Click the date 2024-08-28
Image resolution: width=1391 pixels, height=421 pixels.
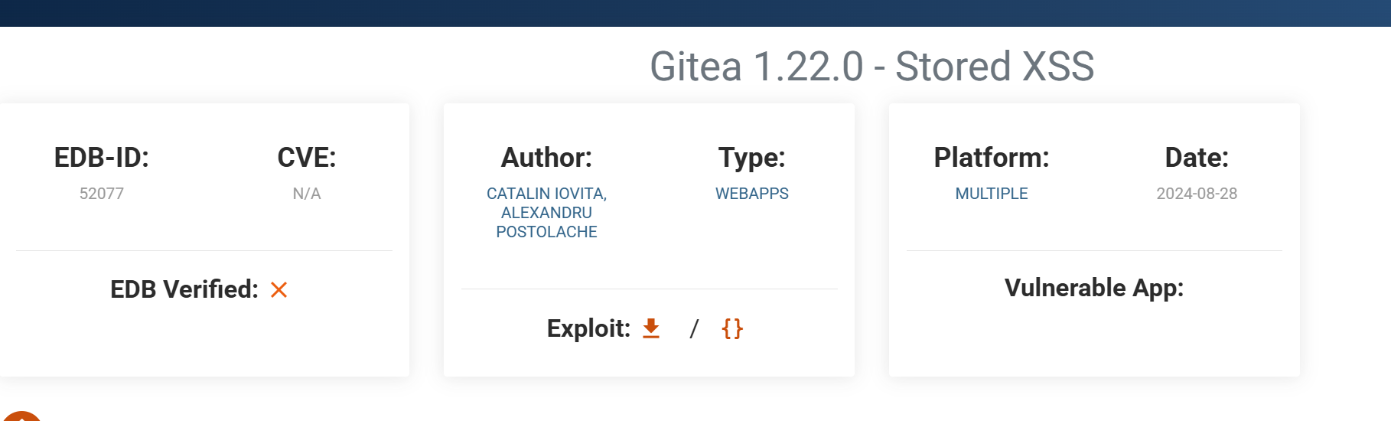tap(1196, 194)
